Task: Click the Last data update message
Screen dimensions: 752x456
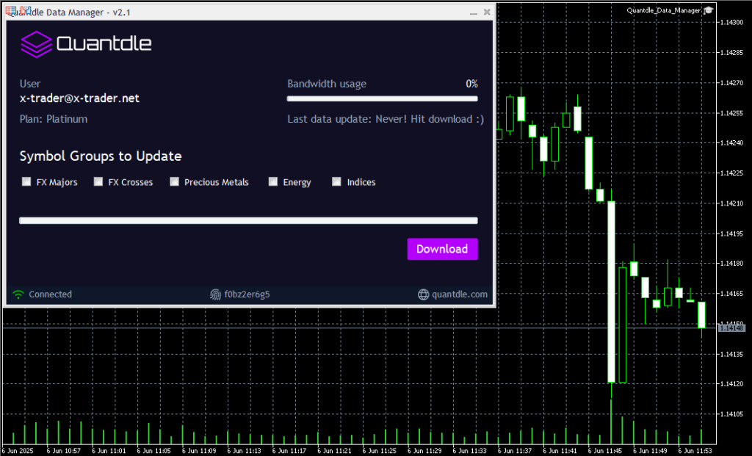Action: pos(386,119)
